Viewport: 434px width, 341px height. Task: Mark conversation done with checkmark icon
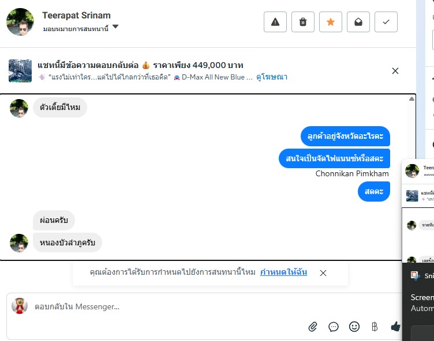pos(386,22)
